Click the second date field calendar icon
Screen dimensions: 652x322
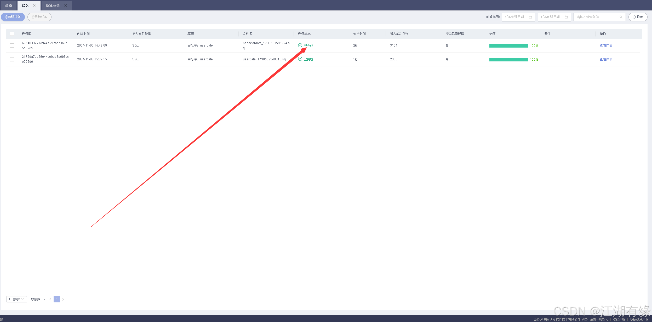tap(566, 17)
